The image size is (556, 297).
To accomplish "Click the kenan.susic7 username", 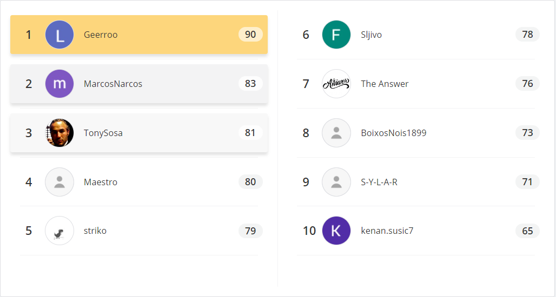I will pyautogui.click(x=387, y=231).
